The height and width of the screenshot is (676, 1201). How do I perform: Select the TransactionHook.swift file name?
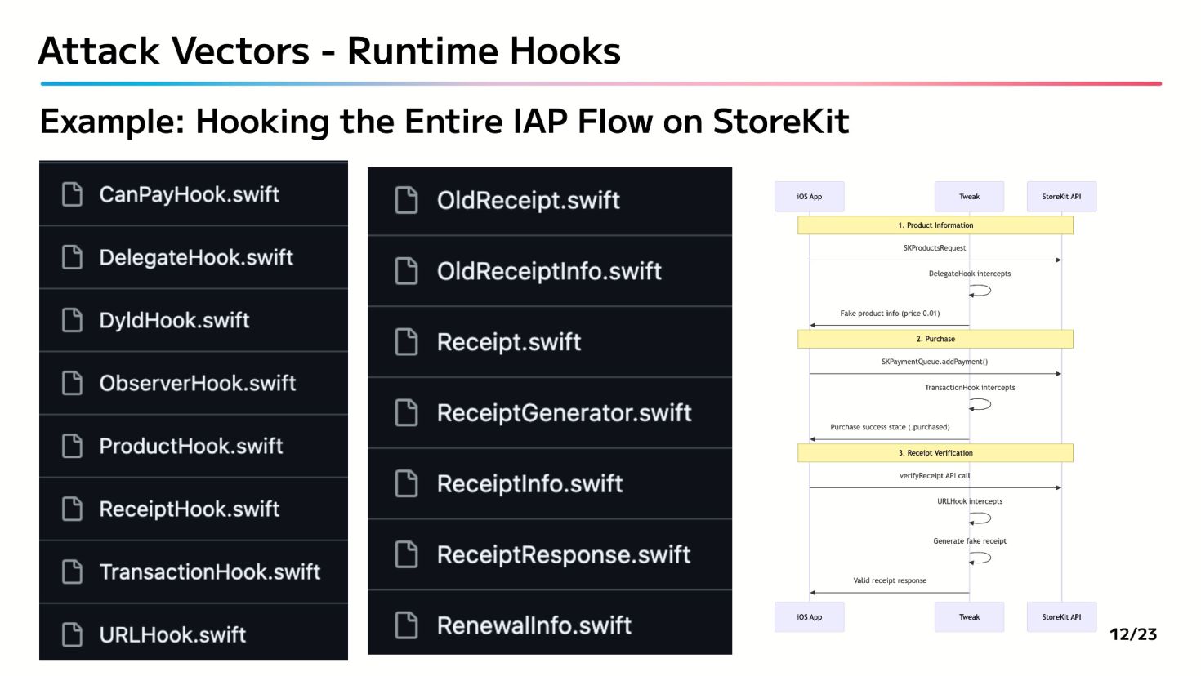pos(210,571)
